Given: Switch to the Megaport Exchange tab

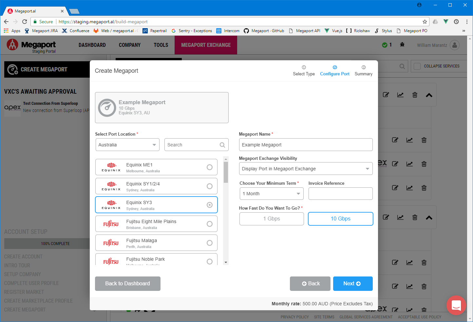Looking at the screenshot, I should (206, 45).
